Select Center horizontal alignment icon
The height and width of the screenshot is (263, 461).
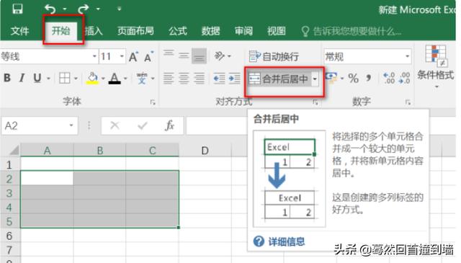[184, 79]
